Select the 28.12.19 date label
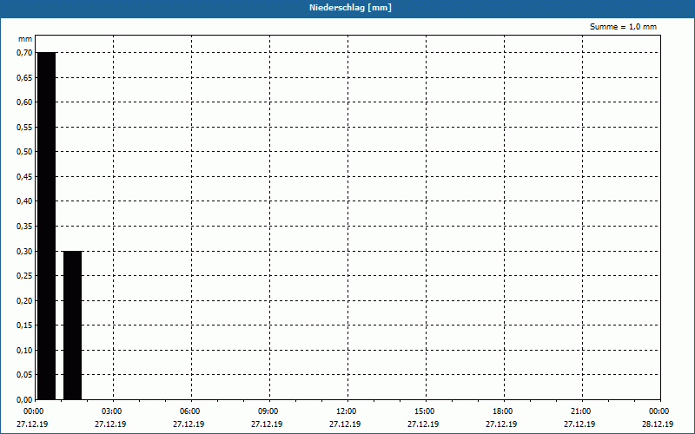The height and width of the screenshot is (434, 695). pos(658,424)
